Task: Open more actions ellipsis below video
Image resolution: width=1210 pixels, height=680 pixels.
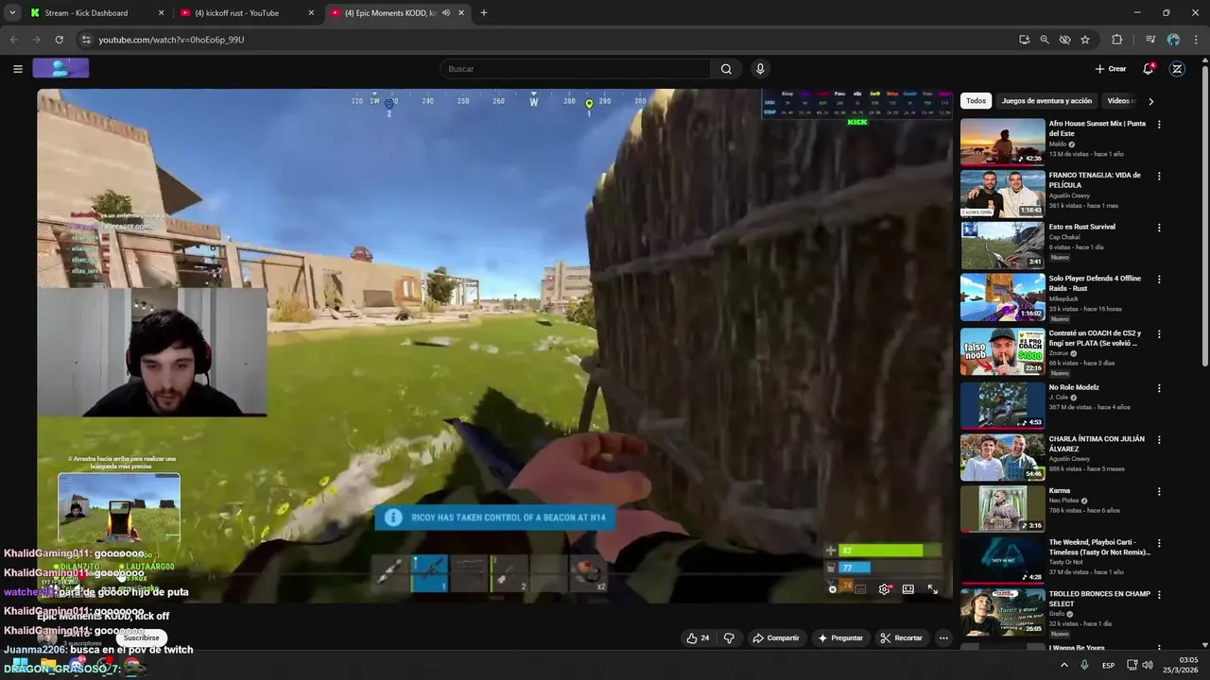Action: (942, 638)
